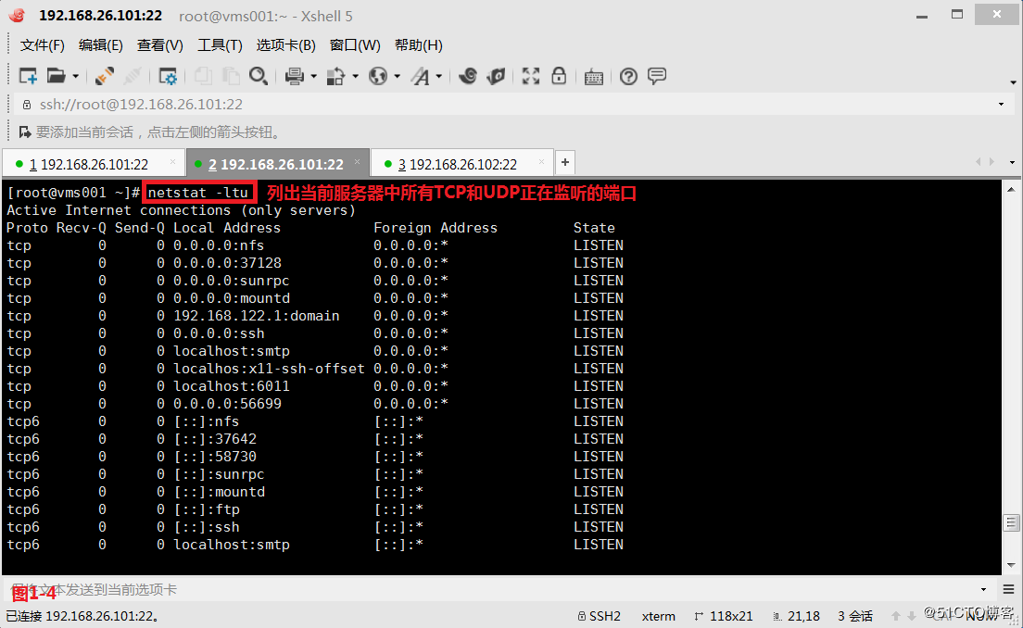Open the 窗口(W) menu

coord(355,45)
